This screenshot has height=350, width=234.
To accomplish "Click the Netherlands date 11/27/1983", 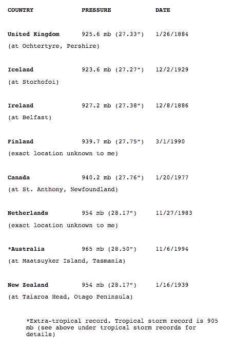I will click(x=174, y=213).
